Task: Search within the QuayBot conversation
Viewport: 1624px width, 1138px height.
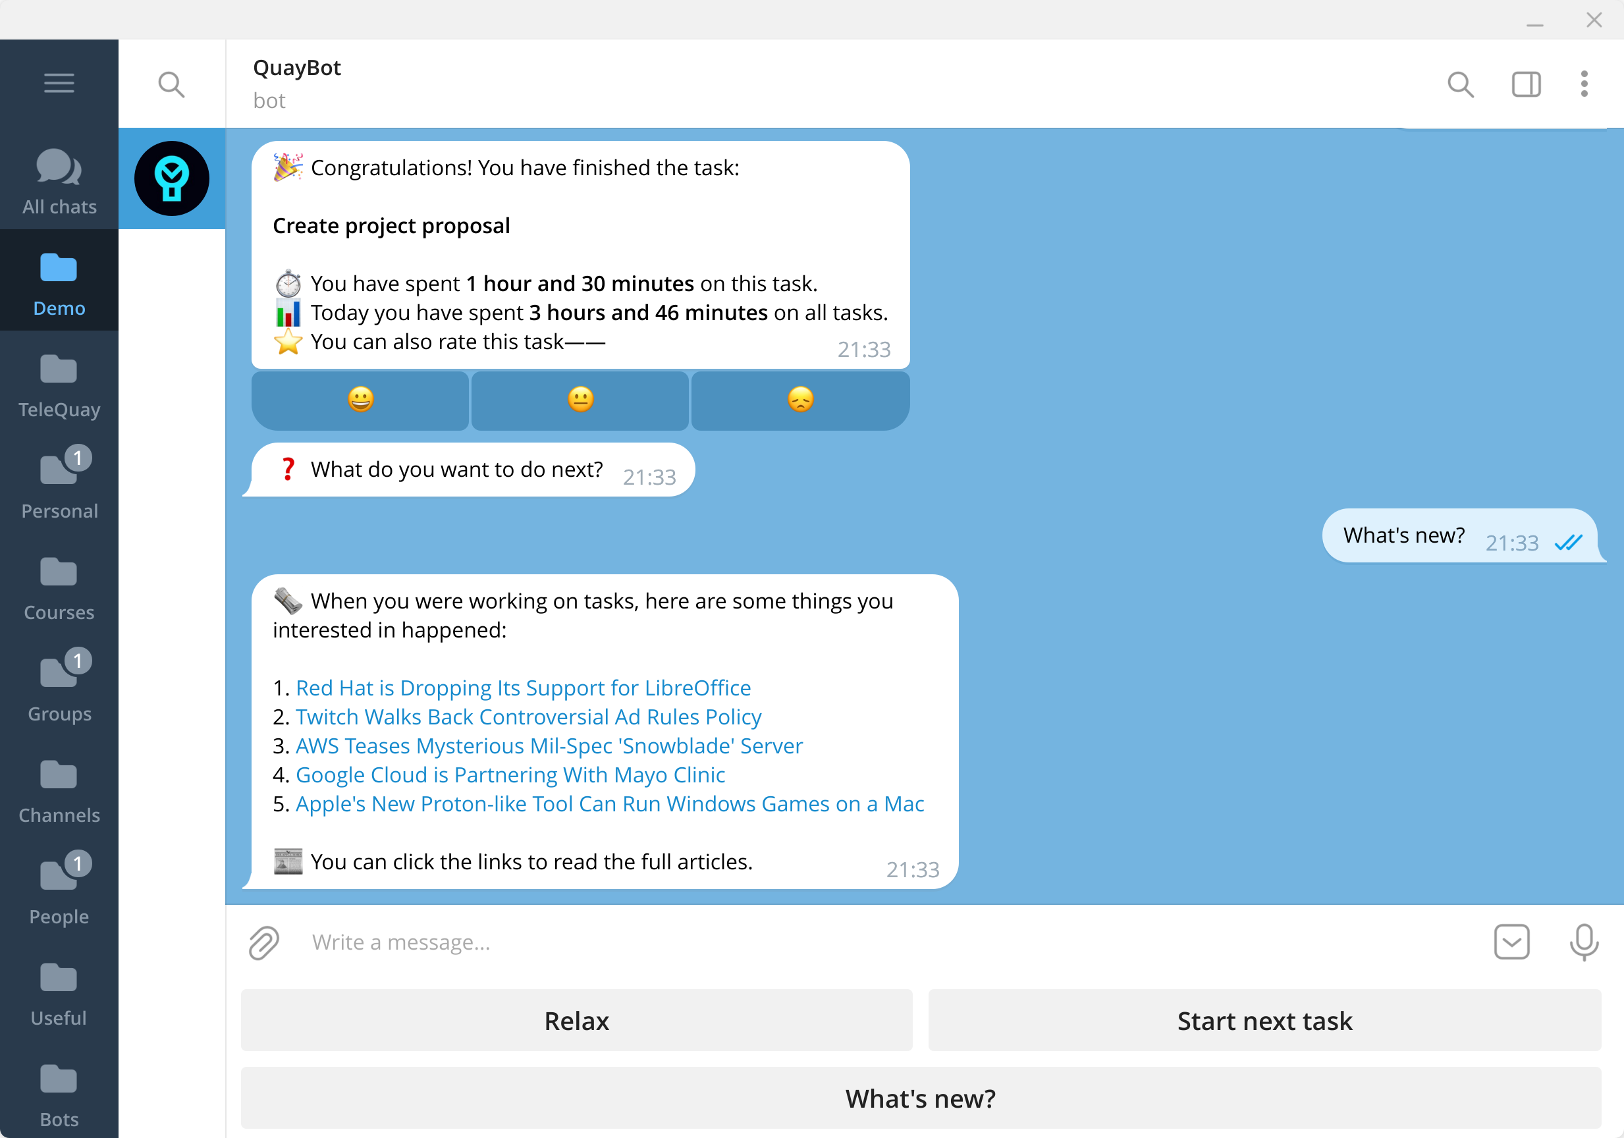Action: 1460,85
